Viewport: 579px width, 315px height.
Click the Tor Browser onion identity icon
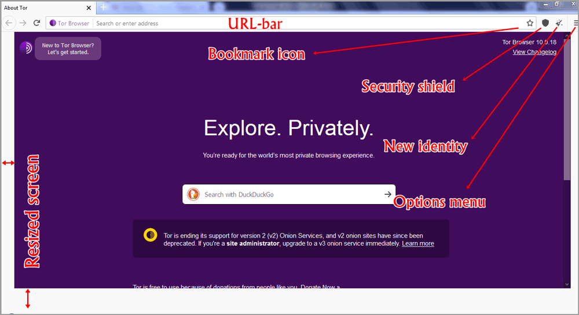pyautogui.click(x=53, y=23)
